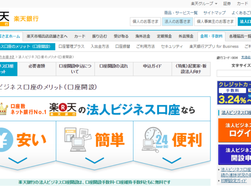The image size is (251, 188).
Task: Open the 振り込む tab
Action: tap(100, 36)
